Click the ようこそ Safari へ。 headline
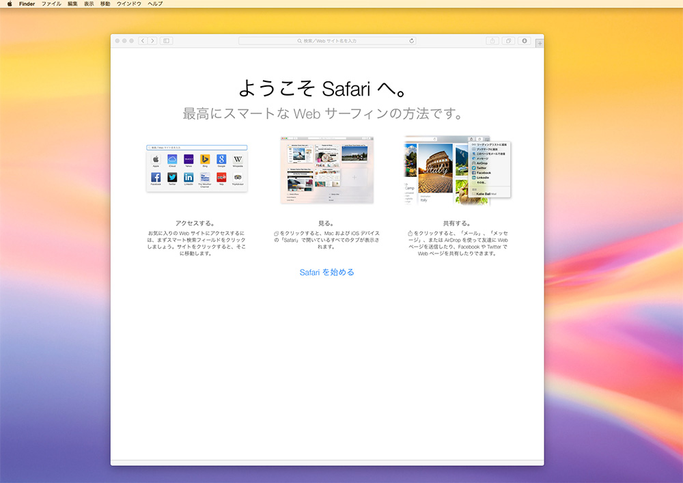The image size is (683, 483). pyautogui.click(x=323, y=88)
